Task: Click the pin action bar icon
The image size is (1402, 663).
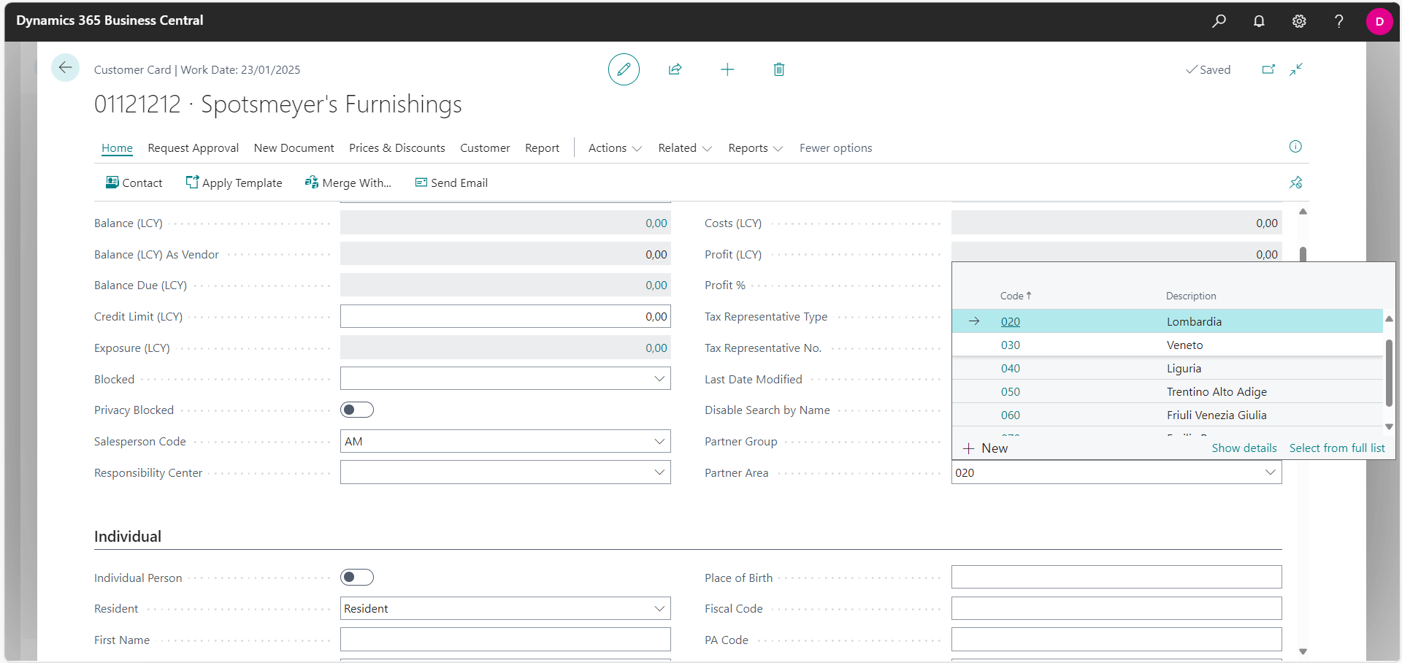Action: (x=1296, y=183)
